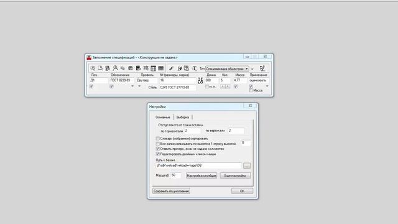Confirm settings with the OK button
This screenshot has height=224, width=398.
[242, 191]
